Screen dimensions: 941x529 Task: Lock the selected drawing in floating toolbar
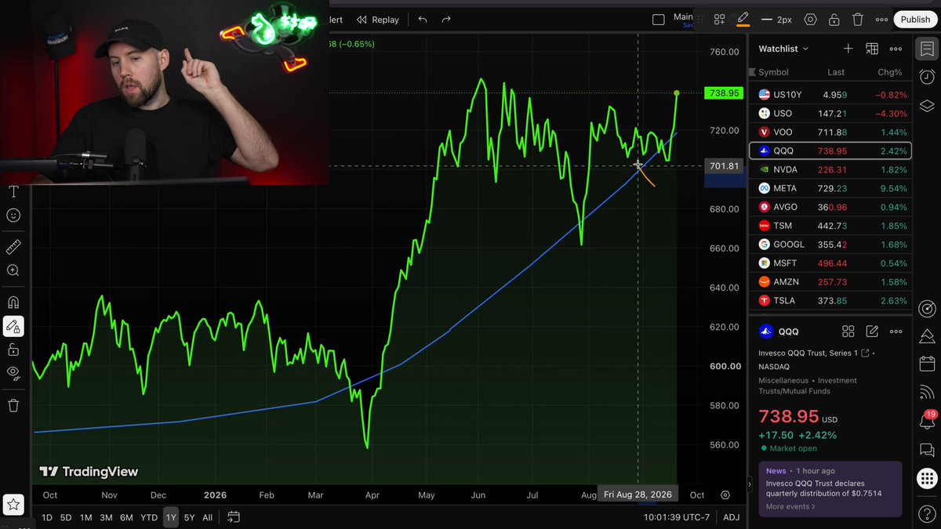834,20
